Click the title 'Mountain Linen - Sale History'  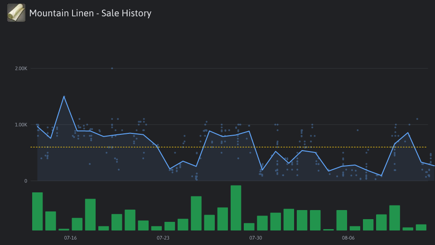90,13
